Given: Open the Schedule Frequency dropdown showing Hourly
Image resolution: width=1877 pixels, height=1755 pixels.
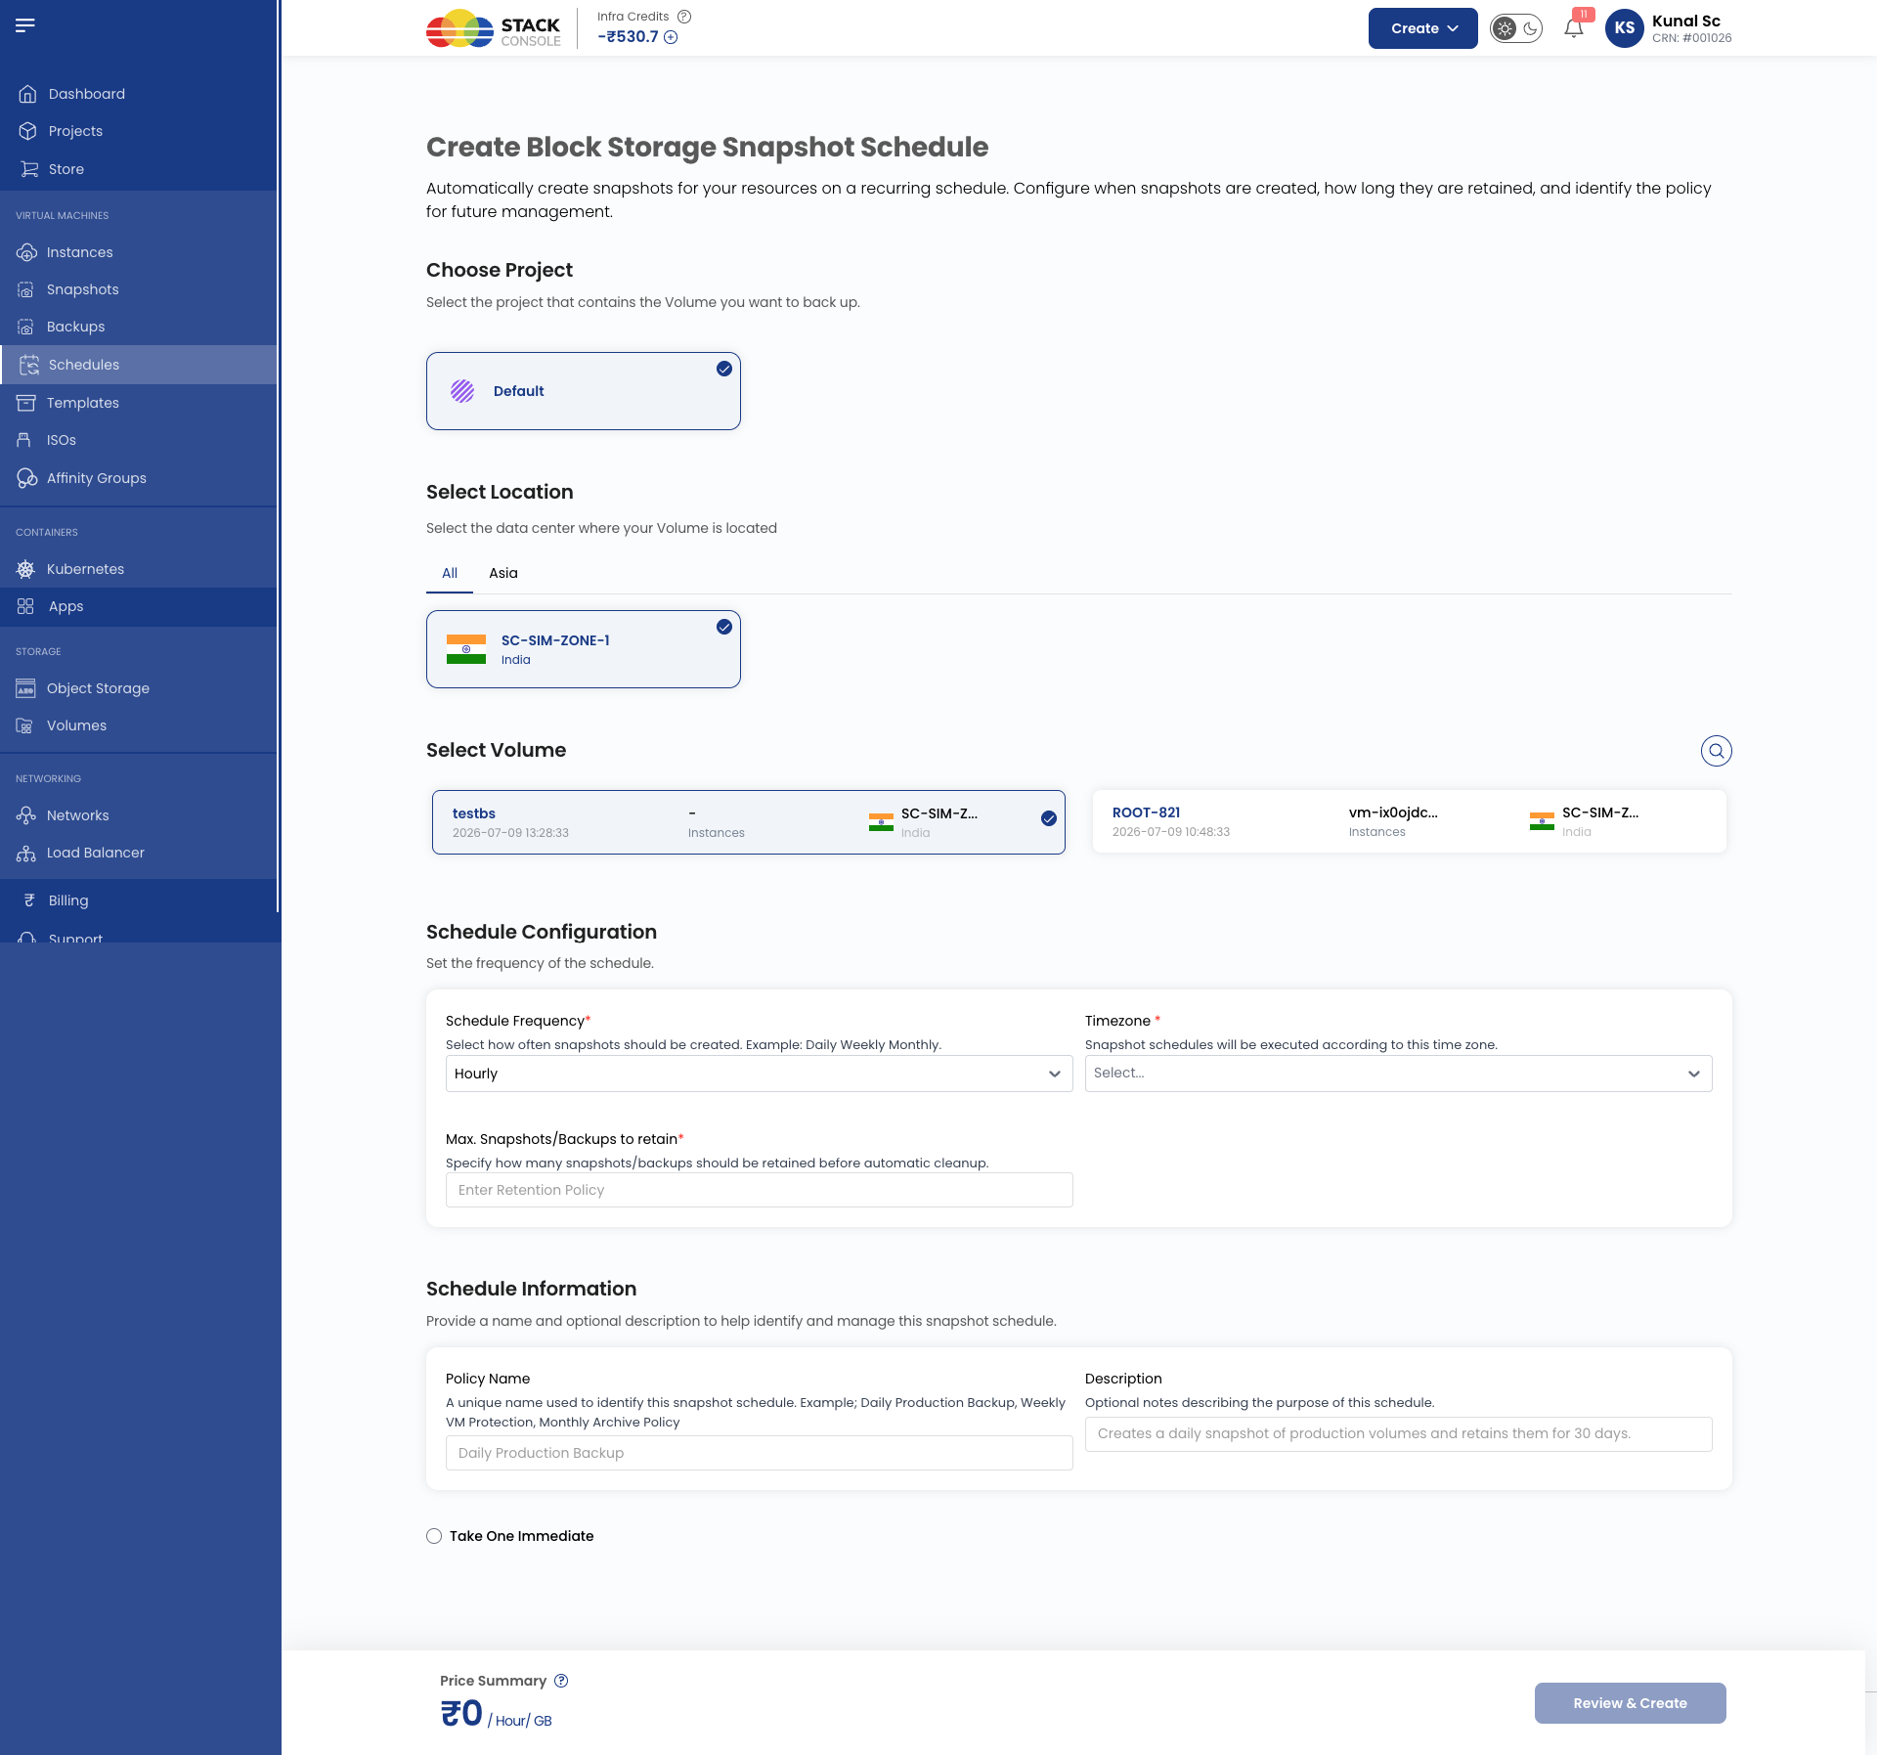Looking at the screenshot, I should click(x=760, y=1074).
